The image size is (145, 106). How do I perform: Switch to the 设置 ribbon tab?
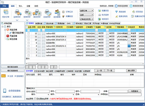pos(28,6)
